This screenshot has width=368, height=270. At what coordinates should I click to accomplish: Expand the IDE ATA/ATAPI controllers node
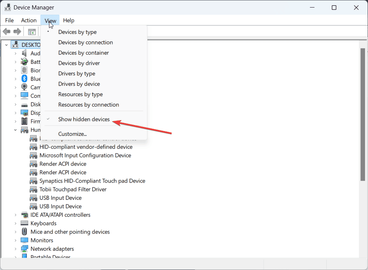[15, 215]
